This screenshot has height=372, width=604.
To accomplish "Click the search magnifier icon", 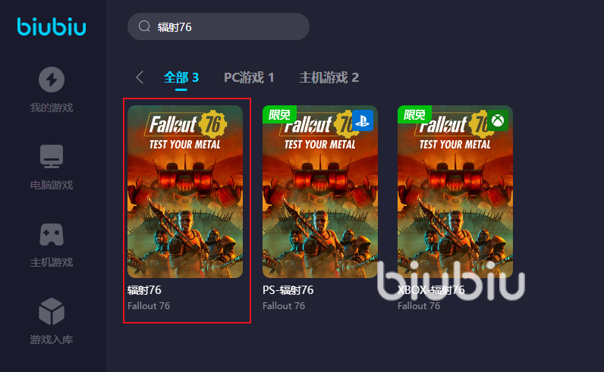I will tap(144, 27).
